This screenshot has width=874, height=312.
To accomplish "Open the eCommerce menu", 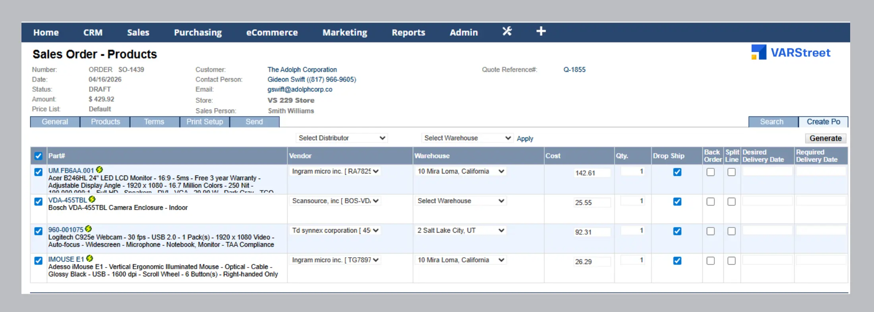I will pos(272,33).
